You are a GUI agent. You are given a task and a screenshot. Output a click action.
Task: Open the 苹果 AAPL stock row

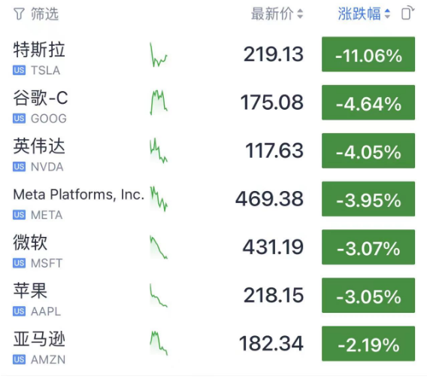(x=214, y=296)
